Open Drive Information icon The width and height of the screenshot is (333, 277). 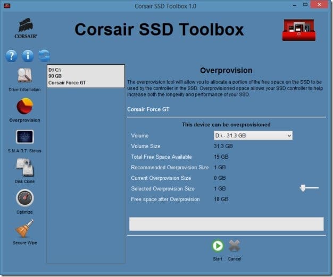24,75
